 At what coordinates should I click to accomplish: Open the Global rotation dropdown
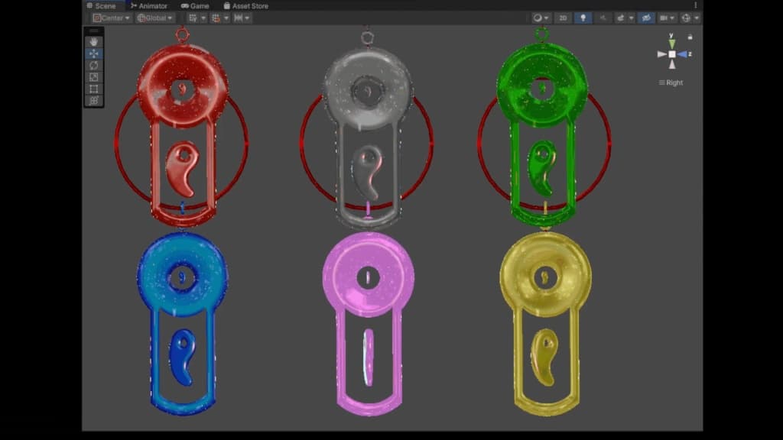[155, 18]
